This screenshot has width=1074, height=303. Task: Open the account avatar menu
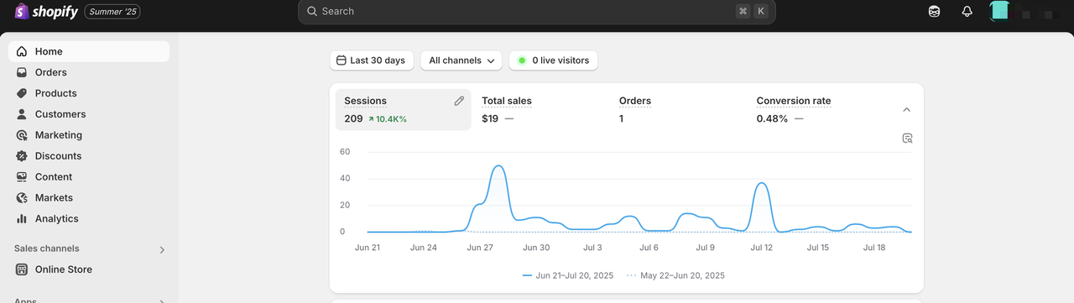coord(999,11)
